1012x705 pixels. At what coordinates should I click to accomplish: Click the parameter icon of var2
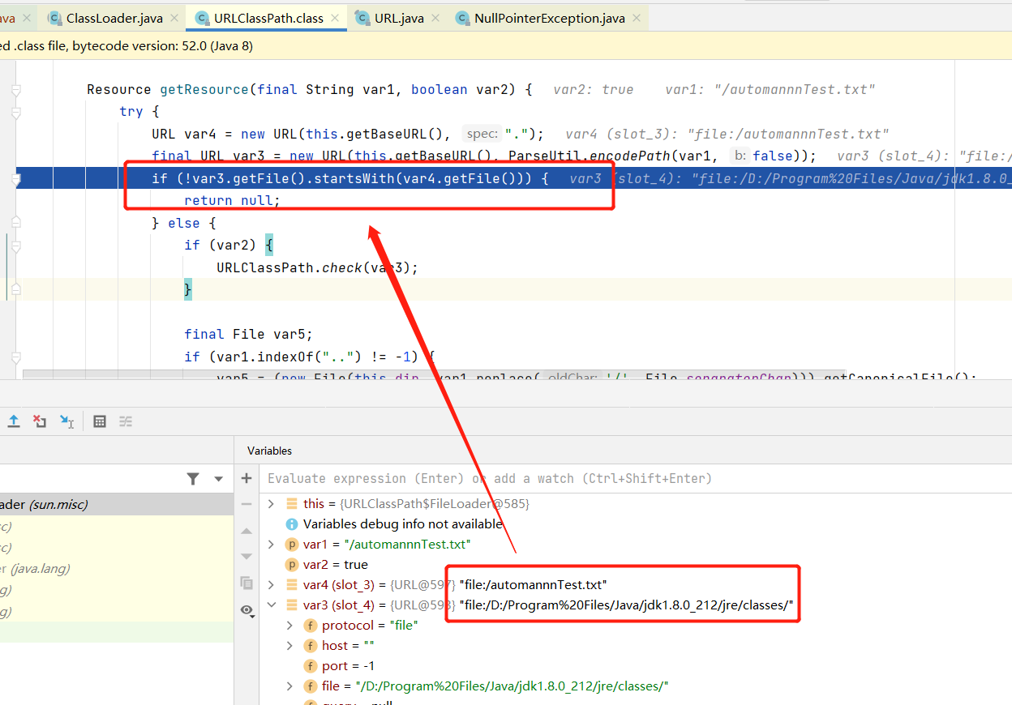point(292,565)
